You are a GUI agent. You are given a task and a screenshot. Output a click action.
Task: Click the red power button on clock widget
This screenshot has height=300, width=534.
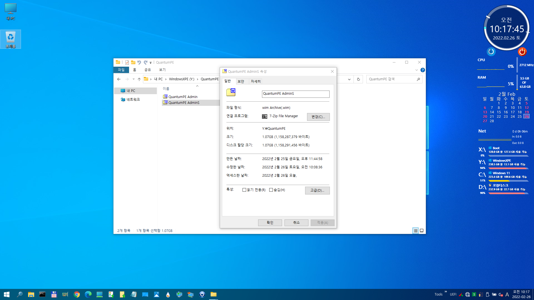click(522, 52)
